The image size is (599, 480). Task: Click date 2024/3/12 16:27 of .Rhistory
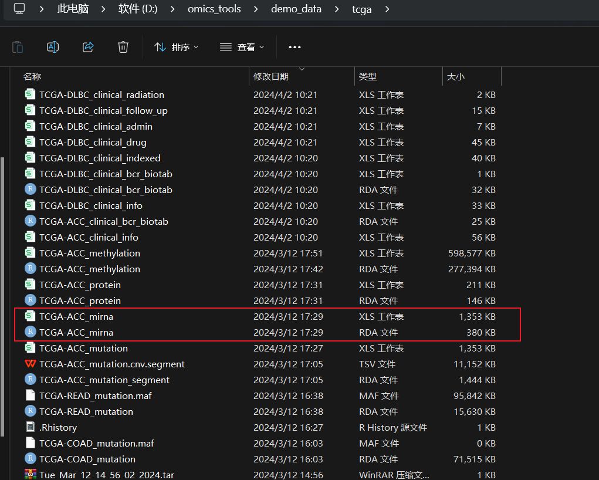click(289, 427)
